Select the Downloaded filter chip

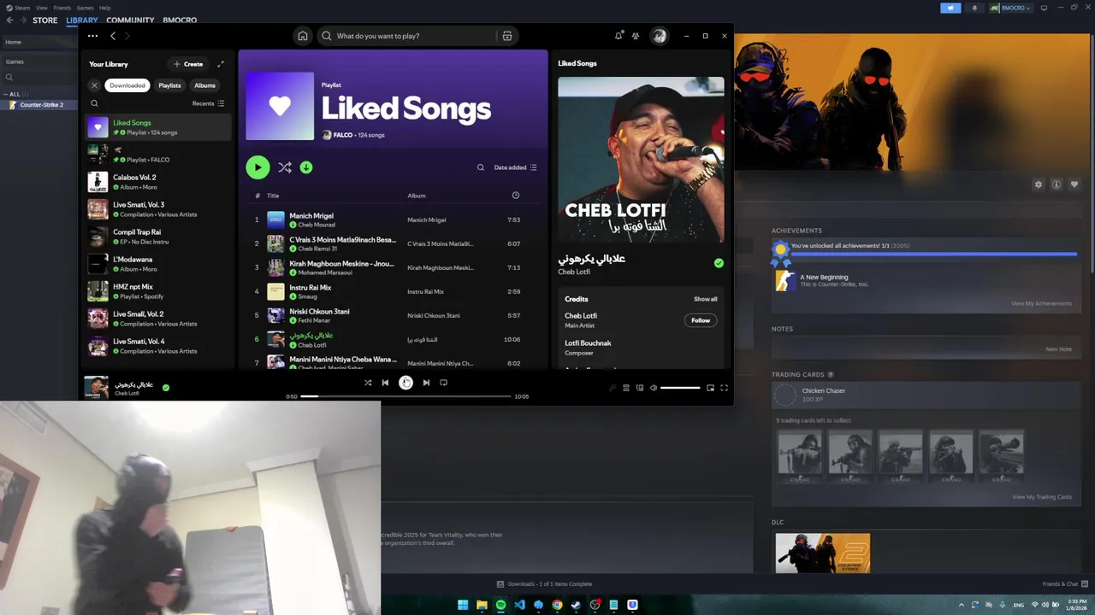[x=127, y=85]
